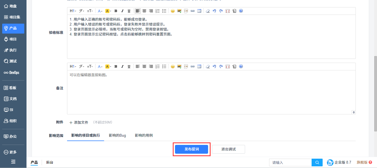Select 产品 tab in bottom bar
Image resolution: width=377 pixels, height=168 pixels.
click(34, 163)
